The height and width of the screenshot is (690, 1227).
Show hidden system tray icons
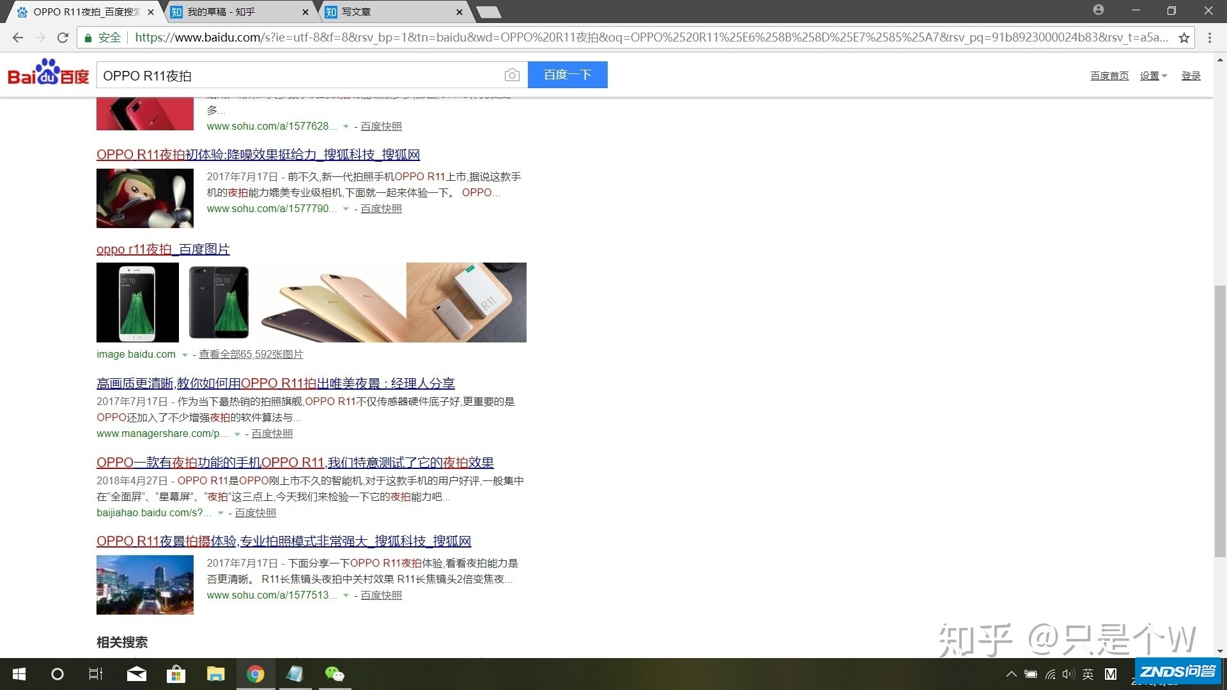click(1011, 674)
